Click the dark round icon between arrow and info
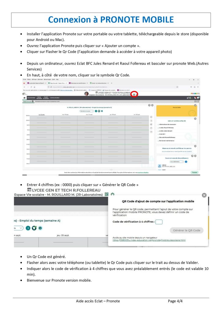The image size is (222, 314). [34, 228]
